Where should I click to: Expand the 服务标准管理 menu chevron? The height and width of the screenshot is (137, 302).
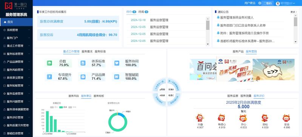point(29,54)
